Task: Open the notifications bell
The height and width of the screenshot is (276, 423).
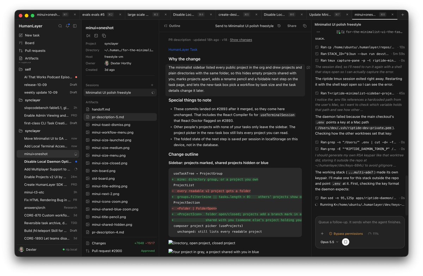Action: (67, 26)
